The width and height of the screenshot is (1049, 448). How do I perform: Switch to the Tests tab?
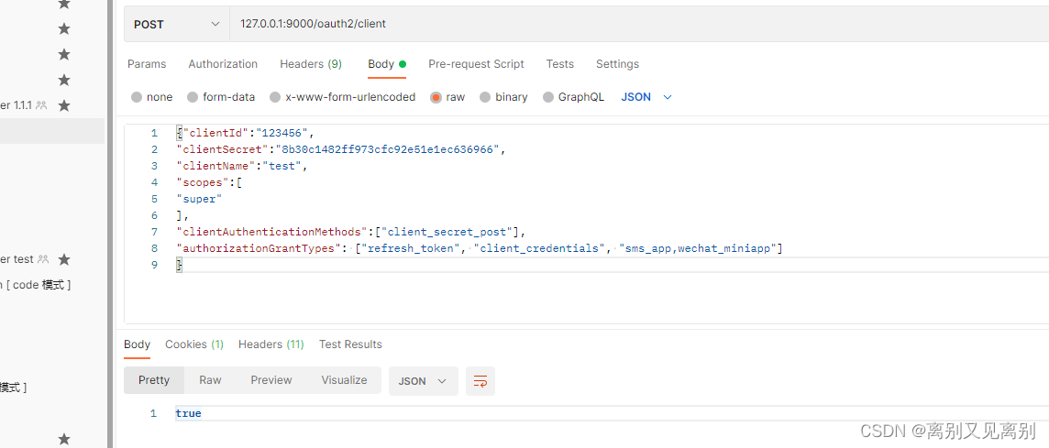tap(560, 64)
